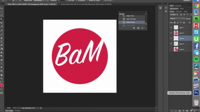200x112 pixels.
Task: Select the Dodge tool
Action: [x=2, y=56]
